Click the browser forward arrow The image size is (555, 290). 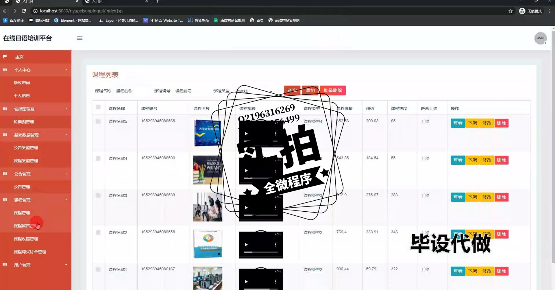(14, 11)
